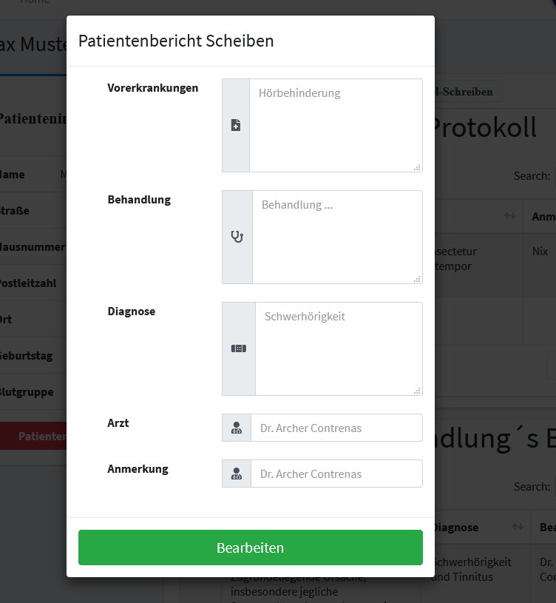Sort the Protokoll table column arrows
556x603 pixels.
click(510, 216)
